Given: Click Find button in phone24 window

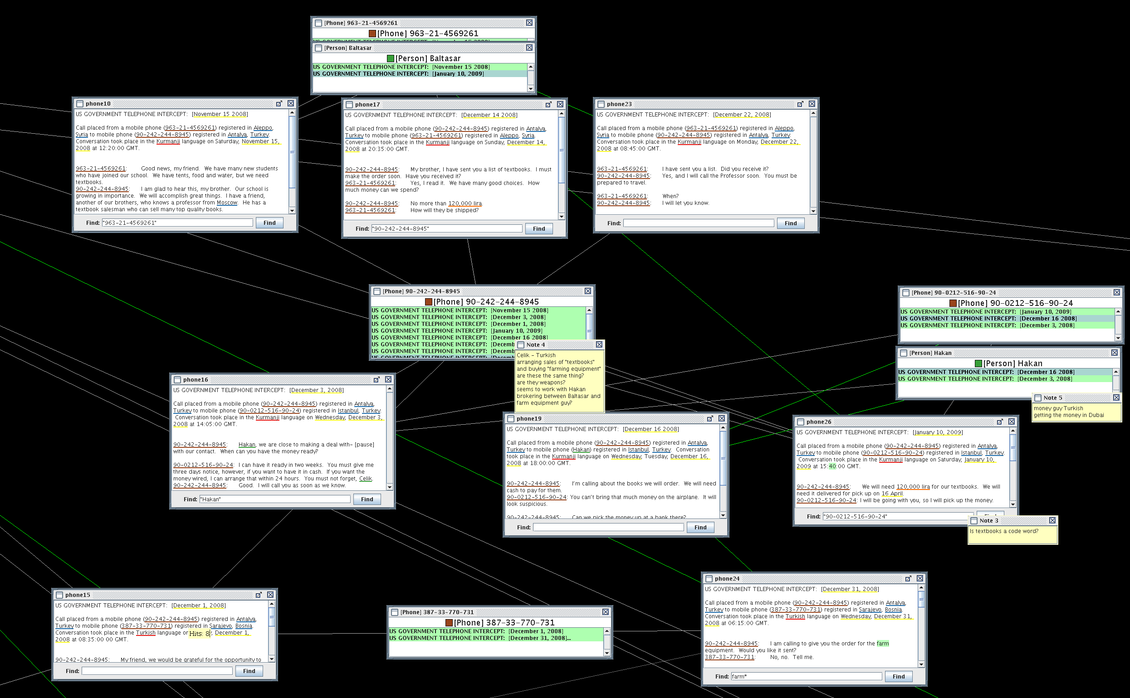Looking at the screenshot, I should coord(899,677).
